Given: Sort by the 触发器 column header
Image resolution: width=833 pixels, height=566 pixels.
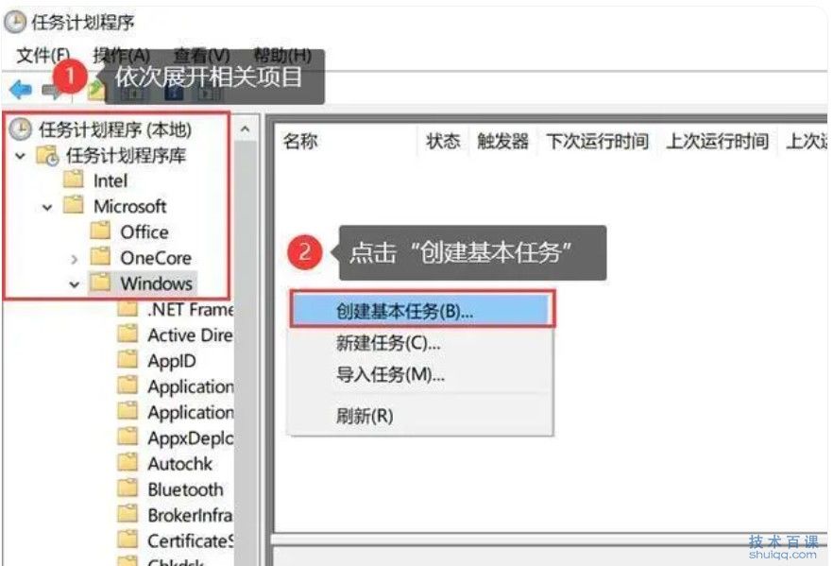Looking at the screenshot, I should click(502, 142).
